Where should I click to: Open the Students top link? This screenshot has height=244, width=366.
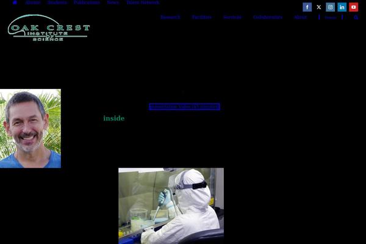(57, 2)
